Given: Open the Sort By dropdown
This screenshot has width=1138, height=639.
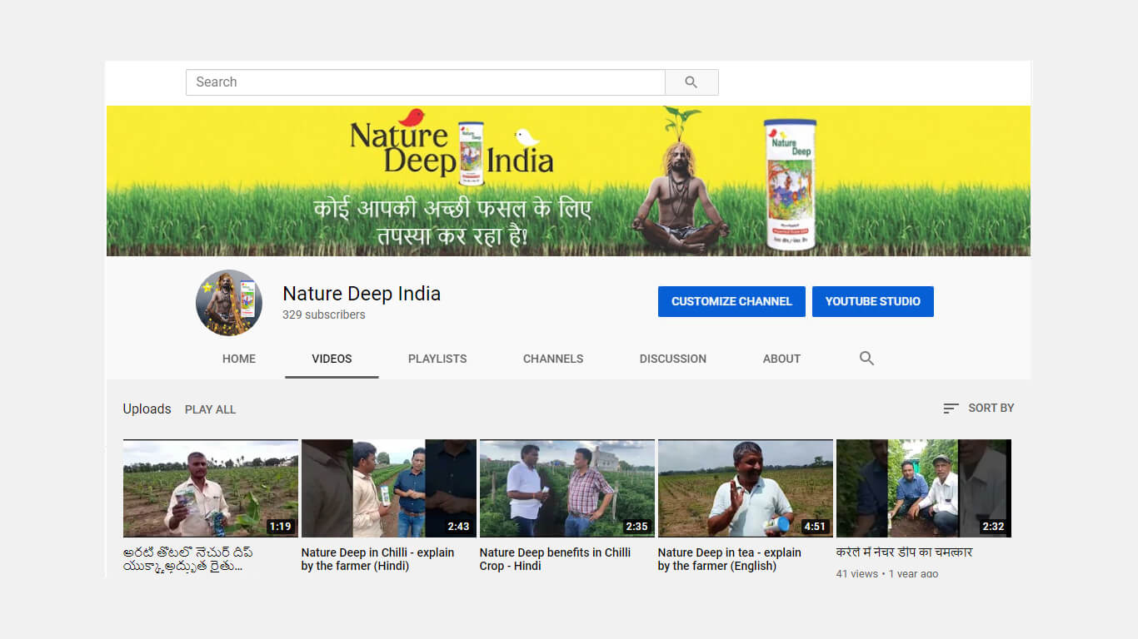Looking at the screenshot, I should click(979, 408).
